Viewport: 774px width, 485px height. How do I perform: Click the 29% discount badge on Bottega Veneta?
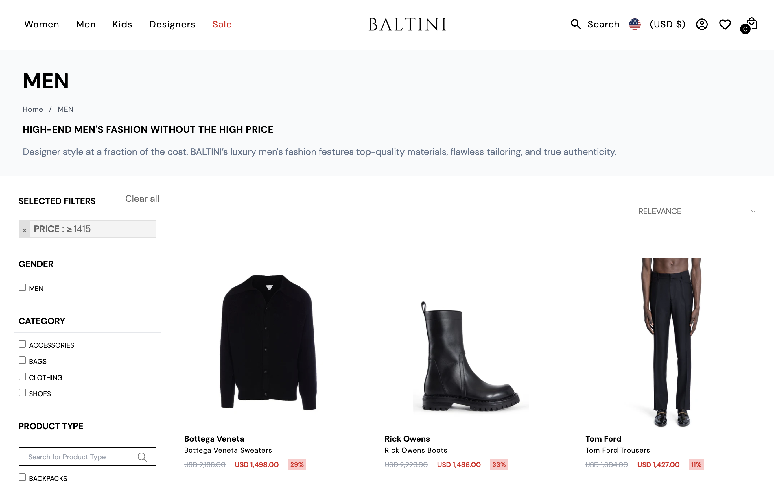(296, 464)
